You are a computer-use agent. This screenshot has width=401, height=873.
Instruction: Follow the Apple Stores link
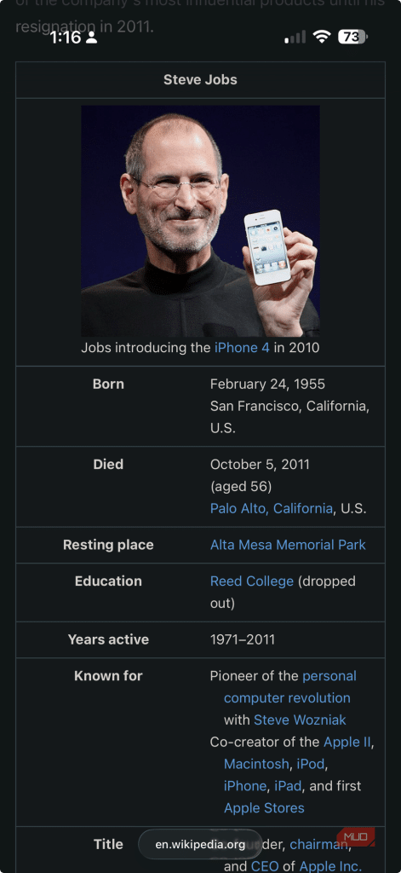264,808
